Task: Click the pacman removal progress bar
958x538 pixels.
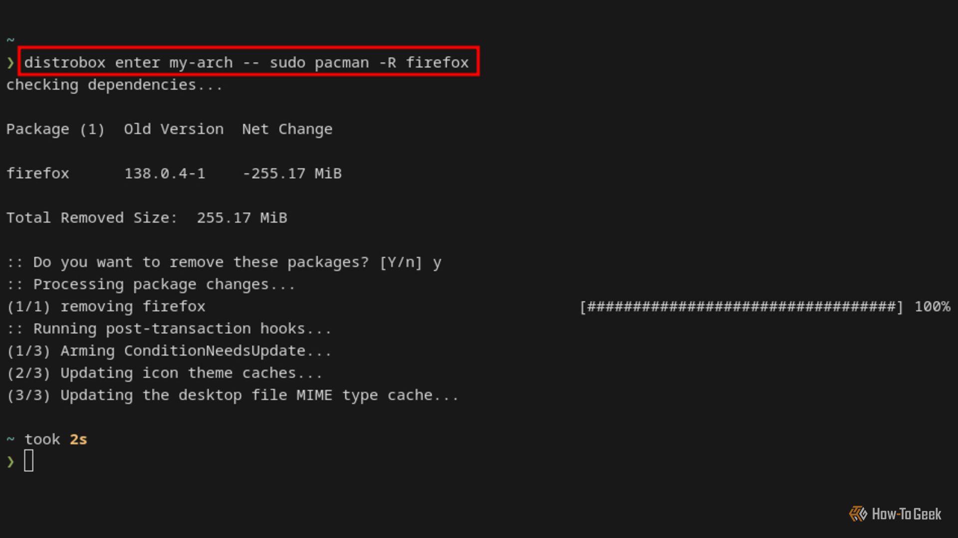Action: tap(741, 306)
